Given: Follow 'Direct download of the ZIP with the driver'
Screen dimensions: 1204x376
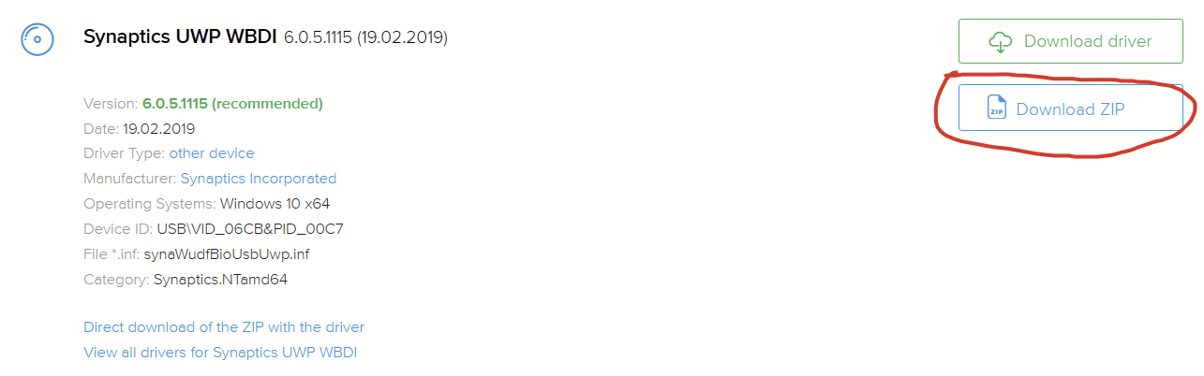Looking at the screenshot, I should coord(224,327).
